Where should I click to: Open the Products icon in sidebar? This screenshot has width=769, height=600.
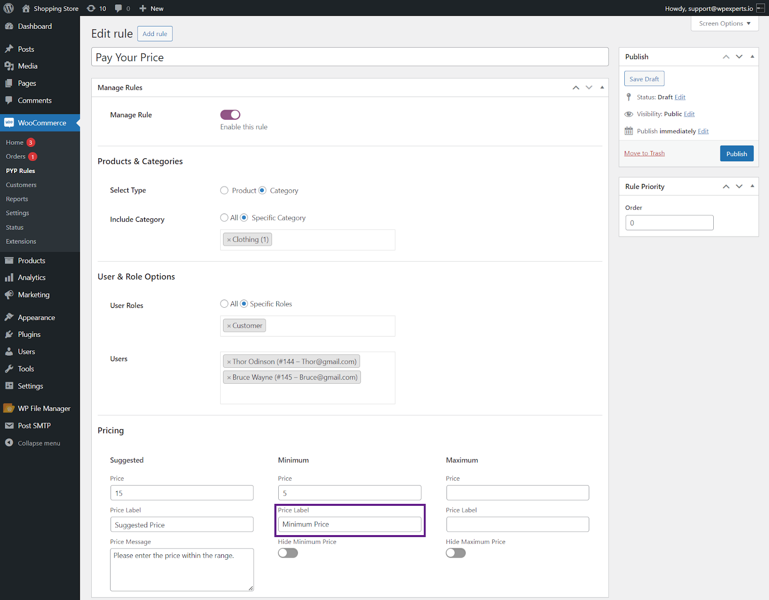pos(9,261)
